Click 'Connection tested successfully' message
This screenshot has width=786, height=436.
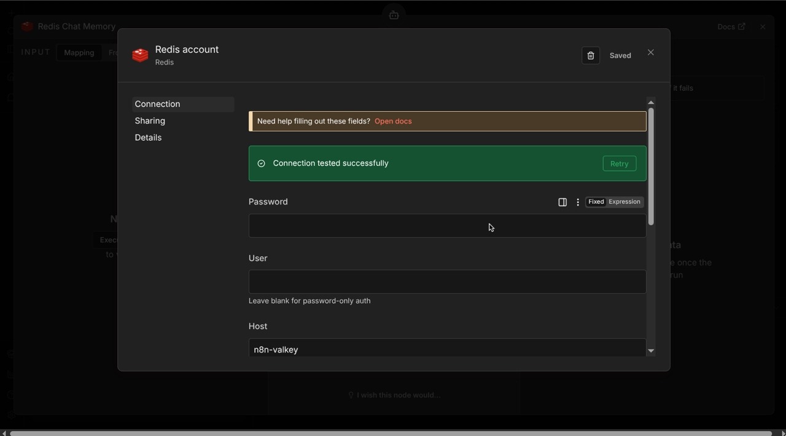tap(330, 163)
